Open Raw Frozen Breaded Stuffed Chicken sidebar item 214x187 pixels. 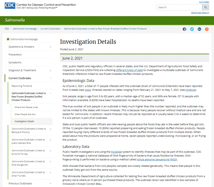(x=29, y=97)
